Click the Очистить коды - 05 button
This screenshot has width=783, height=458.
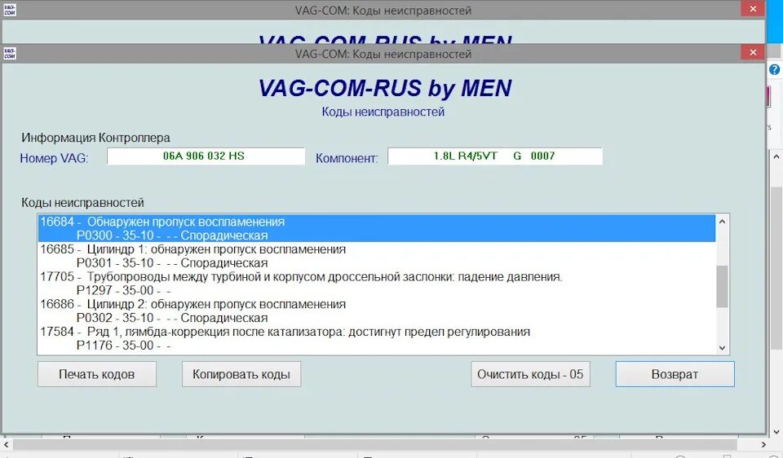530,374
